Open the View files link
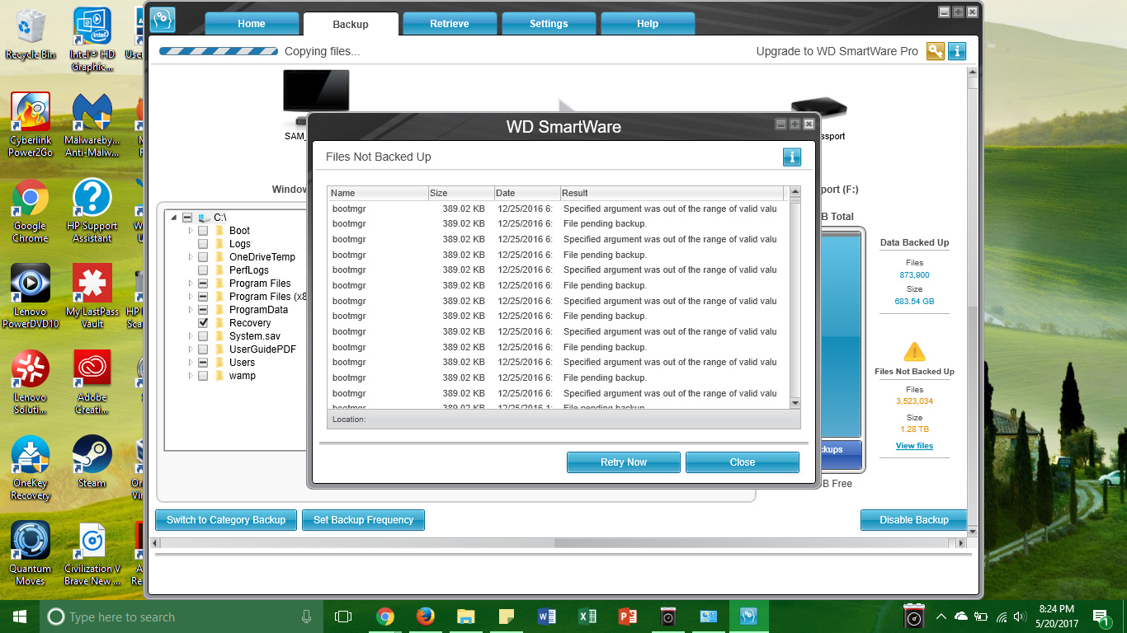This screenshot has width=1127, height=633. click(914, 446)
